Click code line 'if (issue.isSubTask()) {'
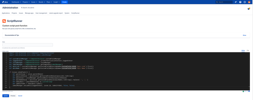 click(19, 72)
